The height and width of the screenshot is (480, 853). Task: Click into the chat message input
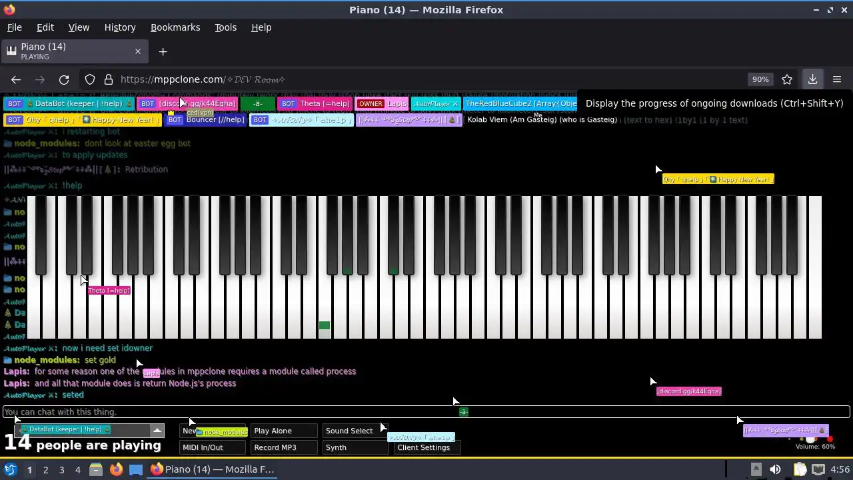426,412
